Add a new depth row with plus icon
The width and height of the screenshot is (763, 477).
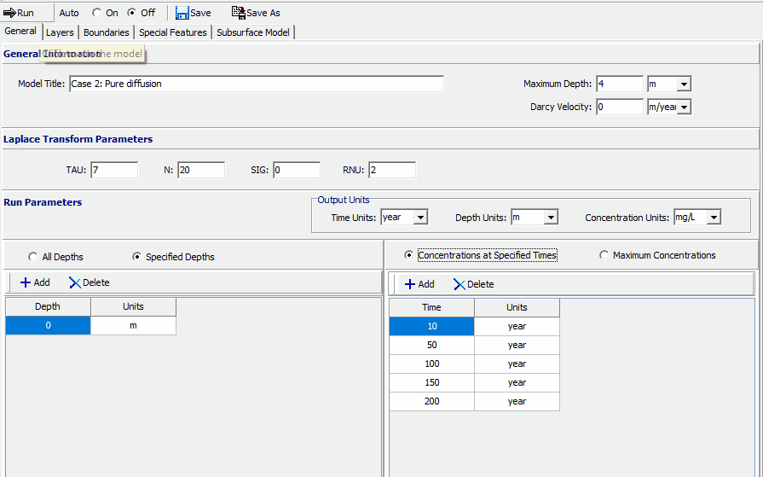[26, 282]
